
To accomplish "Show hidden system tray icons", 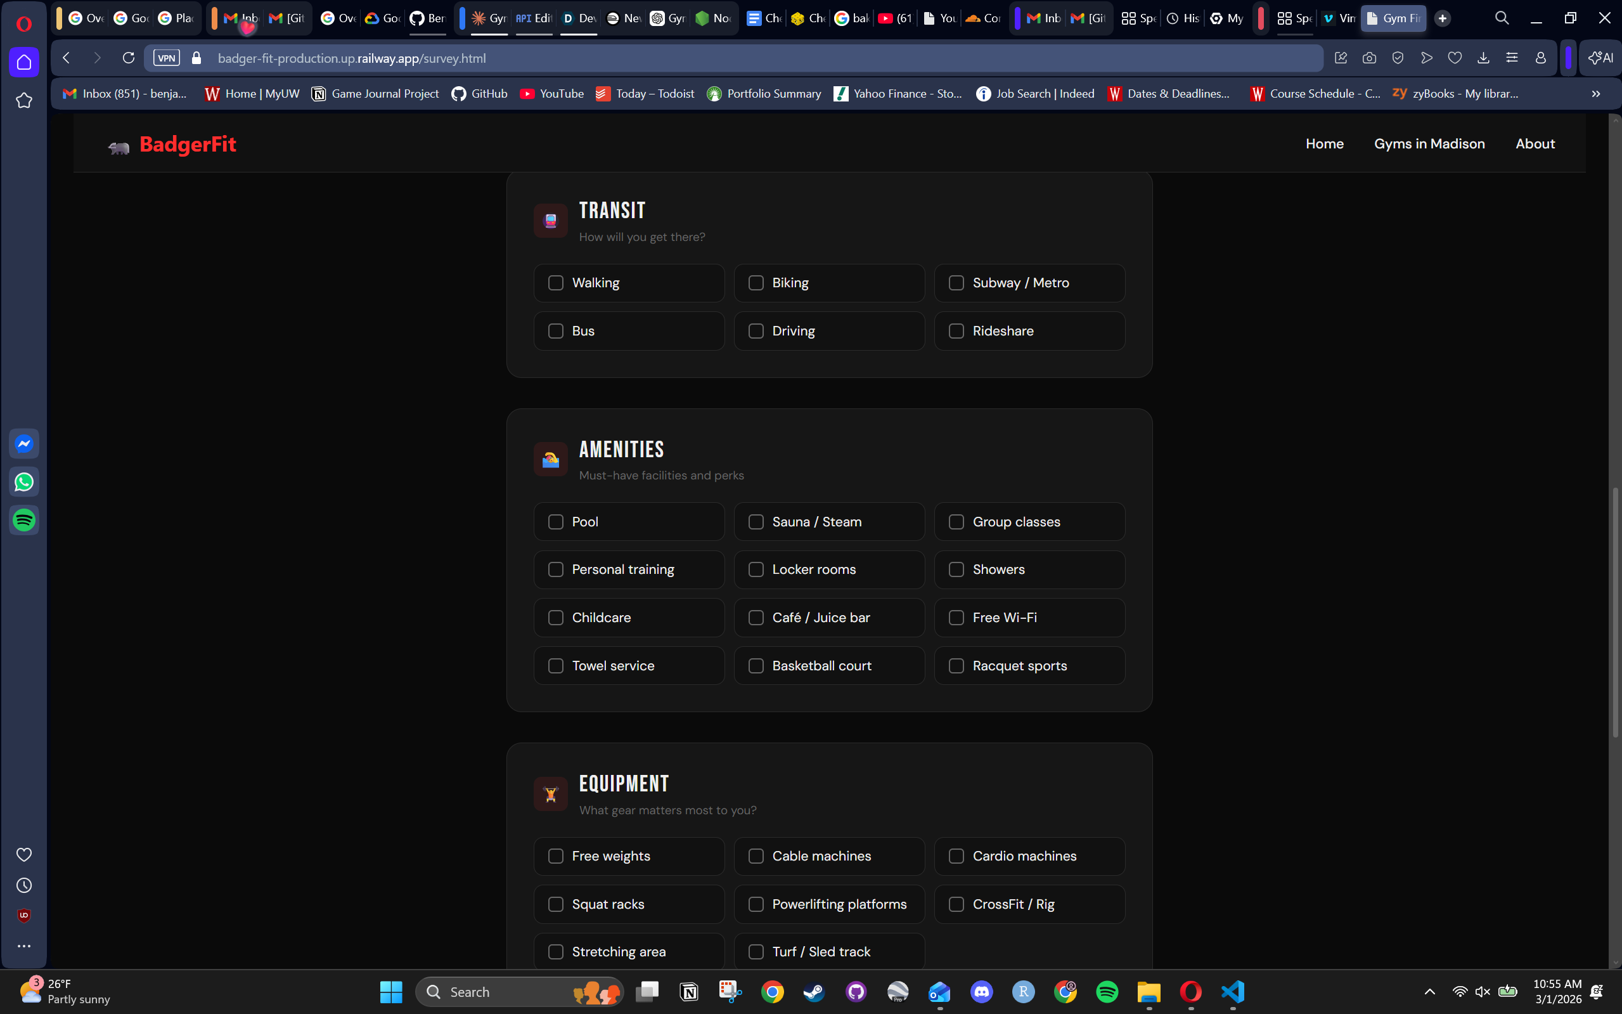I will point(1430,992).
